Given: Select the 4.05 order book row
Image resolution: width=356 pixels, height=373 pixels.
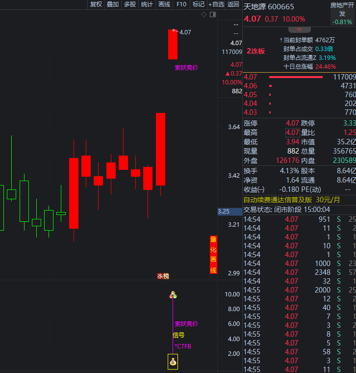Looking at the screenshot, I should point(300,94).
